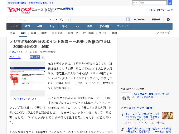Click the user page link beside avatar
This screenshot has width=179, height=134.
[139, 19]
